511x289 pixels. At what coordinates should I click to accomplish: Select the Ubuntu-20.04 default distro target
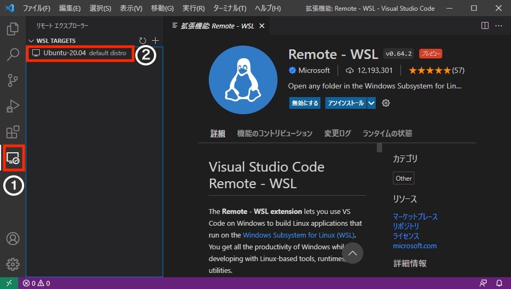pos(79,53)
